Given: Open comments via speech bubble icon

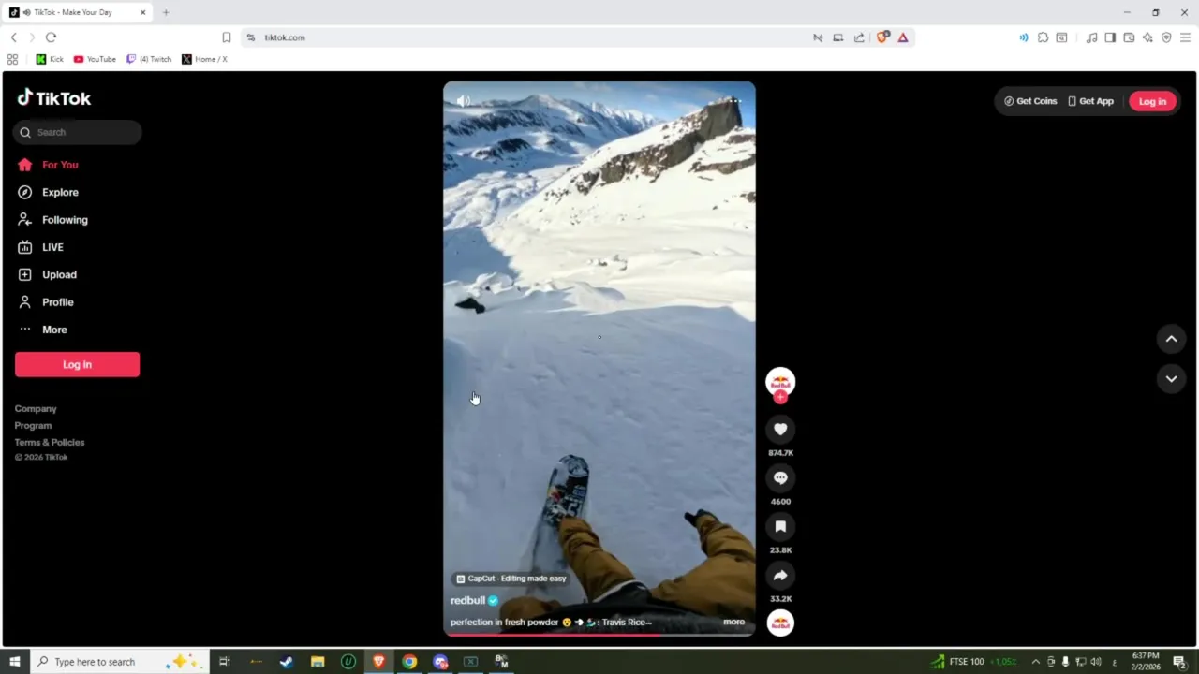Looking at the screenshot, I should pyautogui.click(x=780, y=477).
